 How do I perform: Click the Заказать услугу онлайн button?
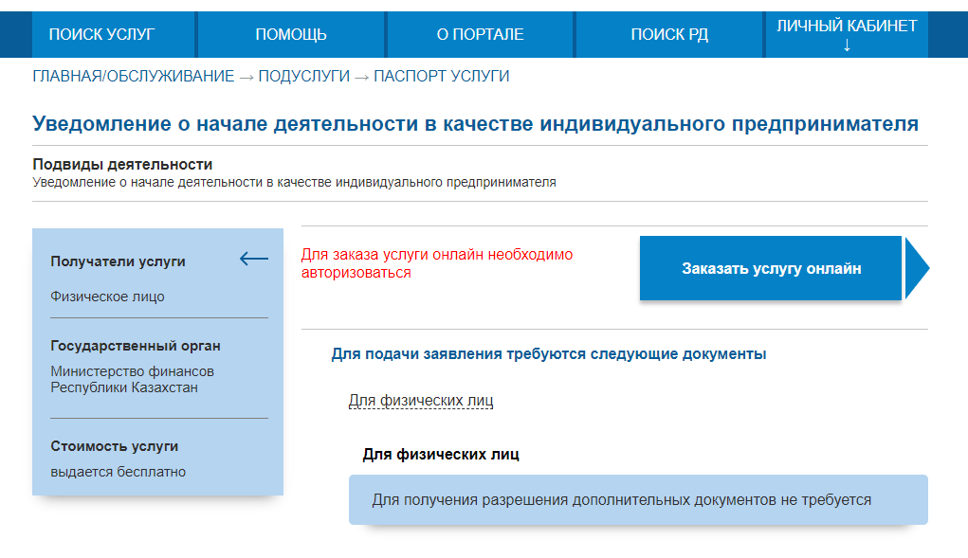click(x=771, y=268)
